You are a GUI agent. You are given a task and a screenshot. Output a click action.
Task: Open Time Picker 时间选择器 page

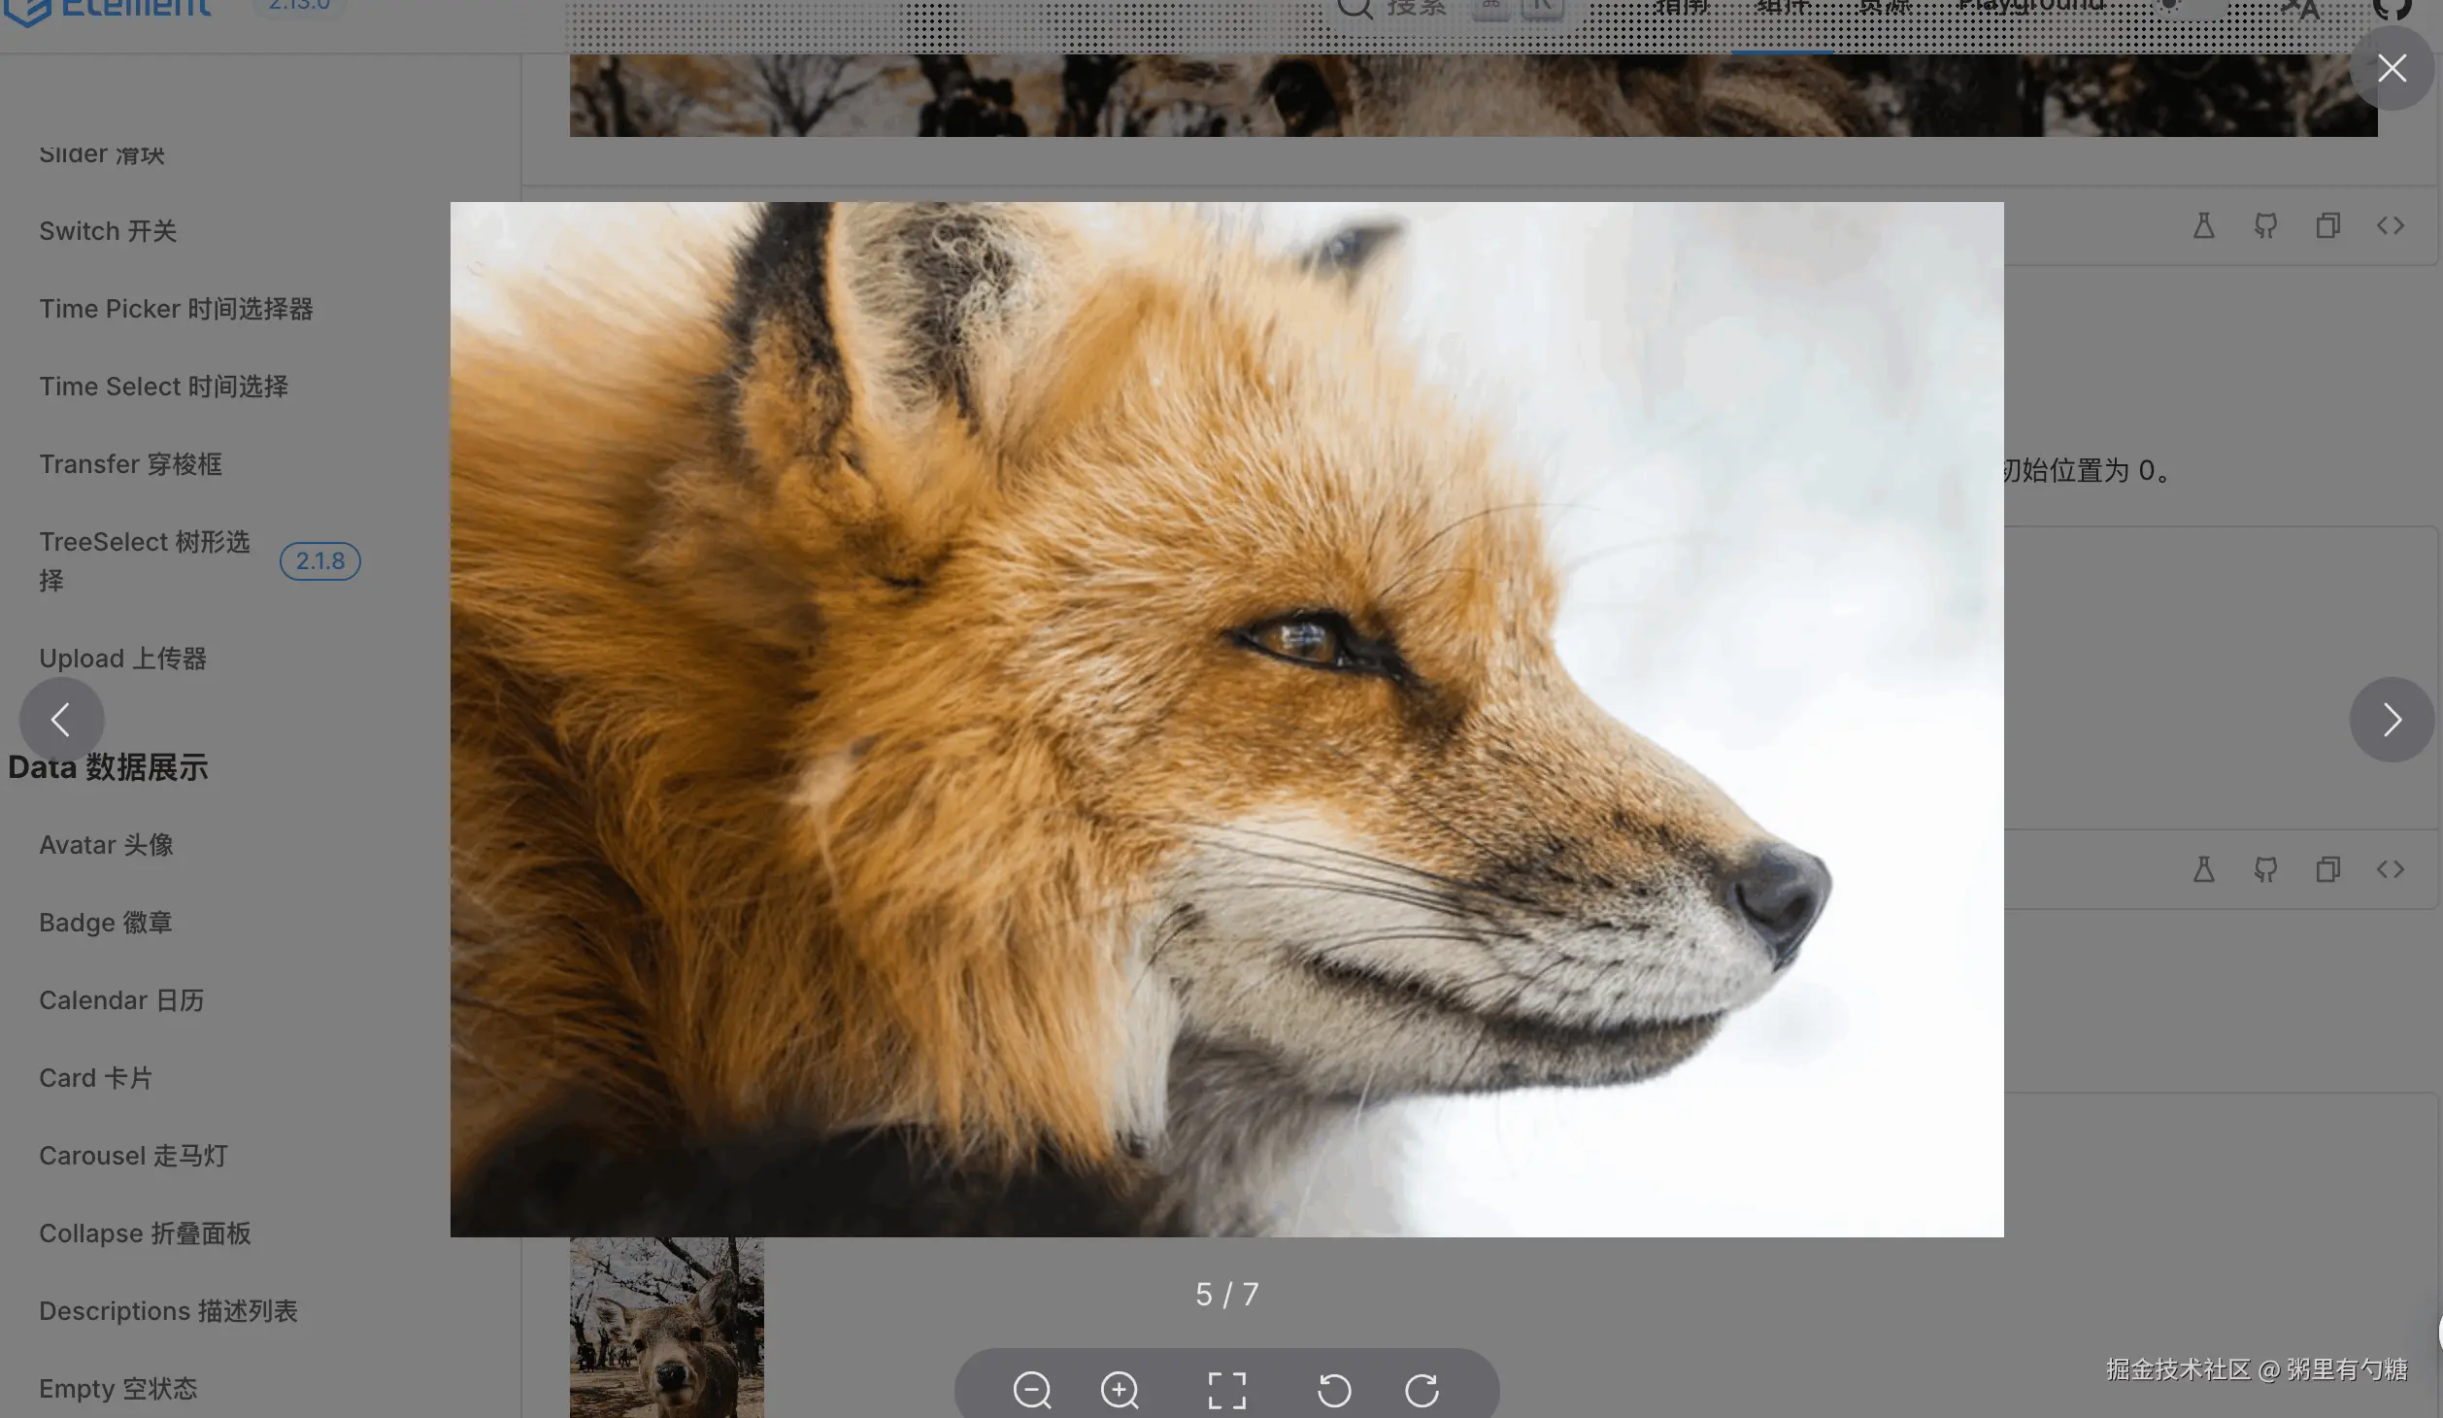(x=176, y=309)
